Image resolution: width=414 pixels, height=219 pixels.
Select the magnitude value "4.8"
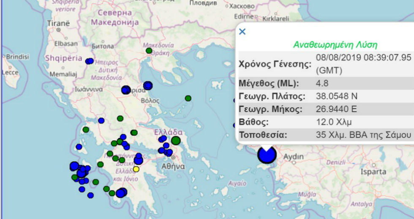point(322,83)
